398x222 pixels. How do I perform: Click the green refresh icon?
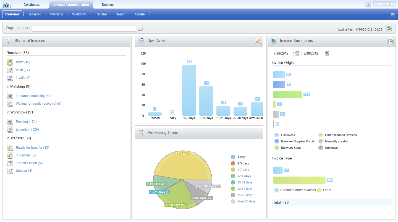click(x=389, y=28)
